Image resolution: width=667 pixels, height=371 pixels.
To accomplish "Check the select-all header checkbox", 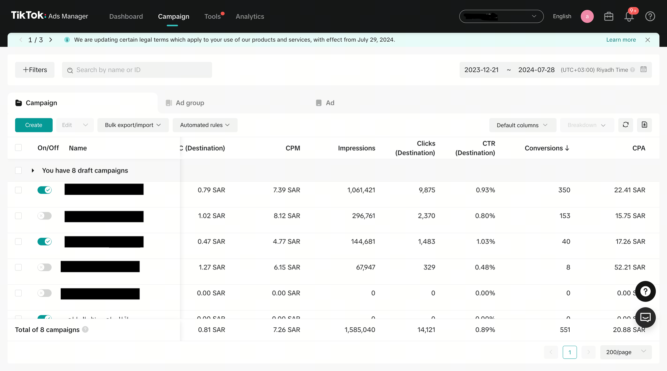I will tap(18, 148).
